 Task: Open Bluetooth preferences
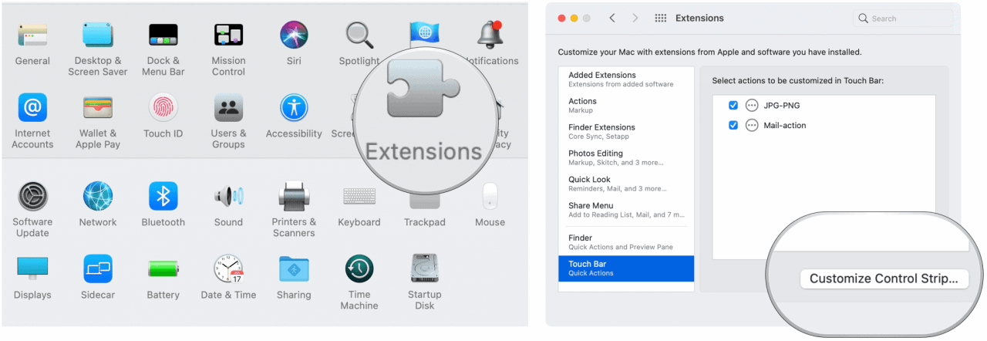point(163,197)
